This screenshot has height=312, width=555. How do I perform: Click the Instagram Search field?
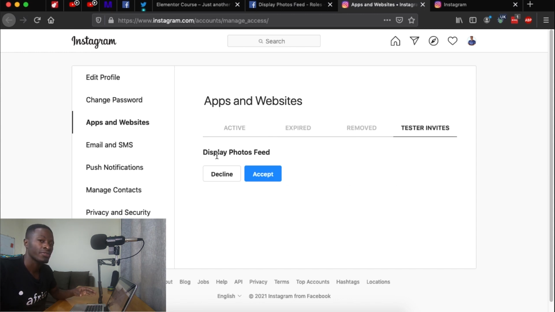274,41
